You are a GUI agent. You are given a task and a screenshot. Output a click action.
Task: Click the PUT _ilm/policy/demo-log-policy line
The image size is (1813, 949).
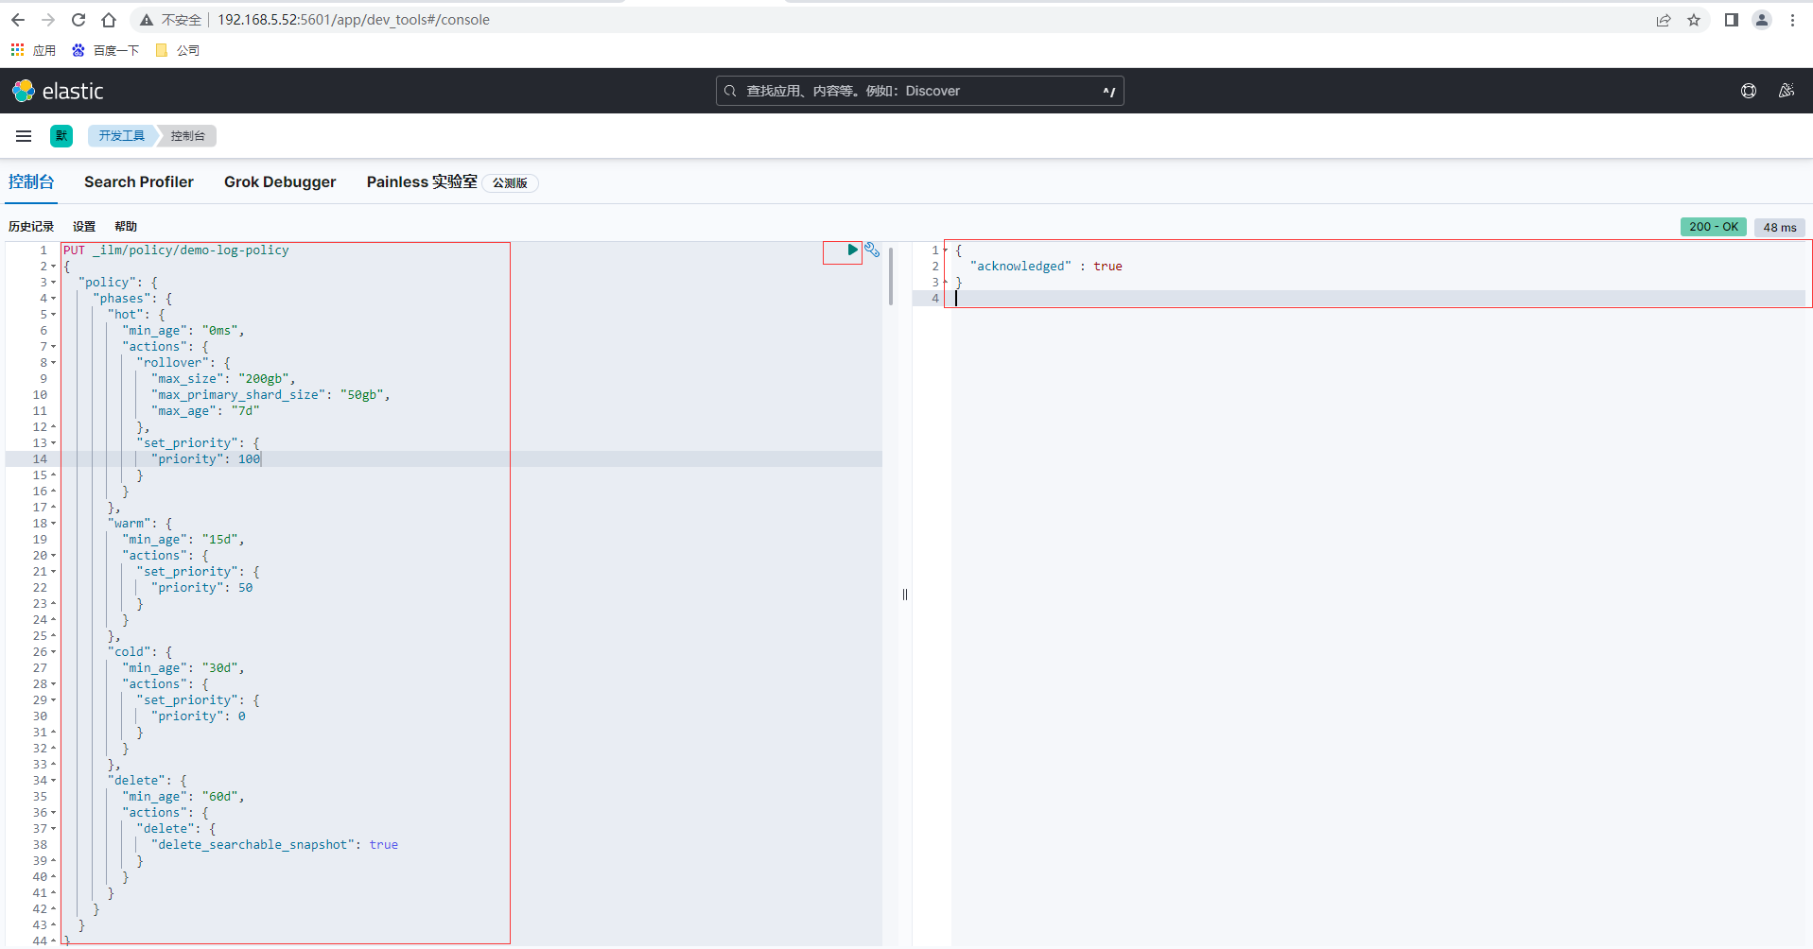[x=176, y=250]
